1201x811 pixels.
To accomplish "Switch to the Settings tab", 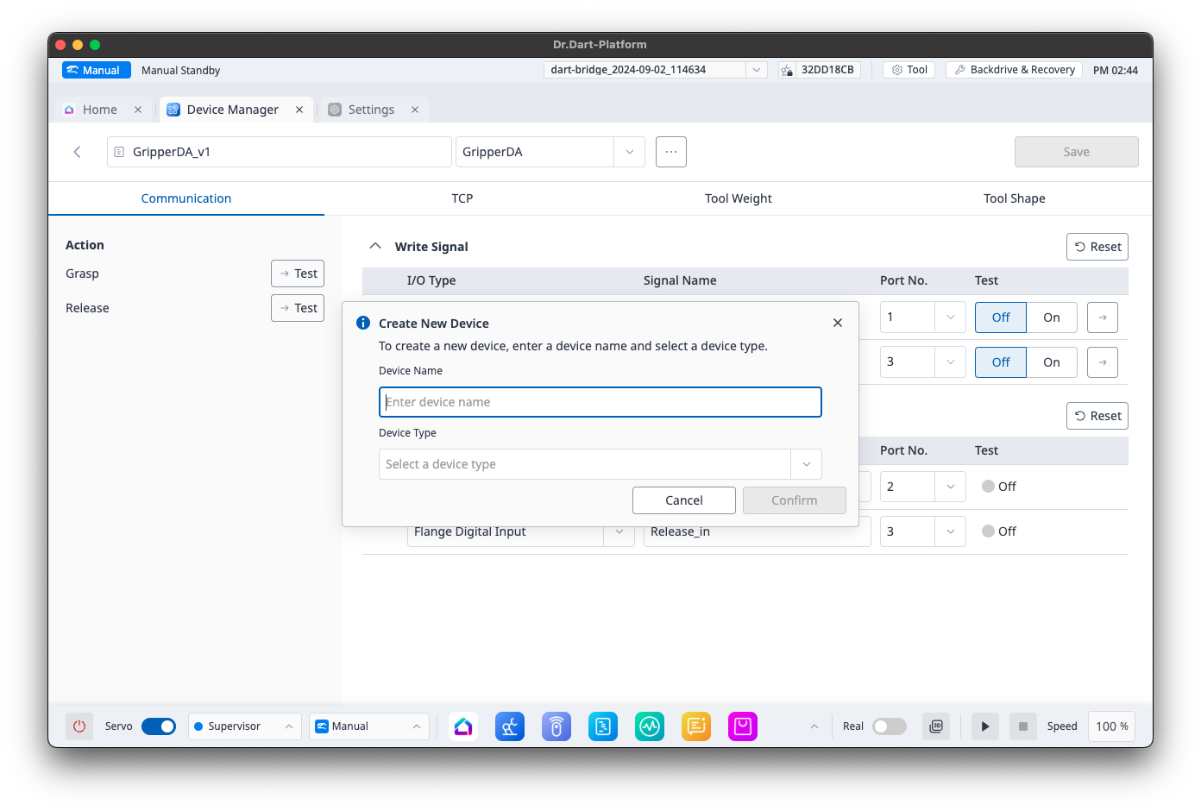I will point(371,110).
